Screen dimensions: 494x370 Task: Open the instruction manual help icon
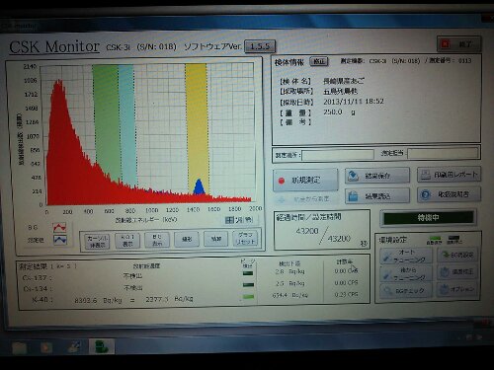[425, 194]
